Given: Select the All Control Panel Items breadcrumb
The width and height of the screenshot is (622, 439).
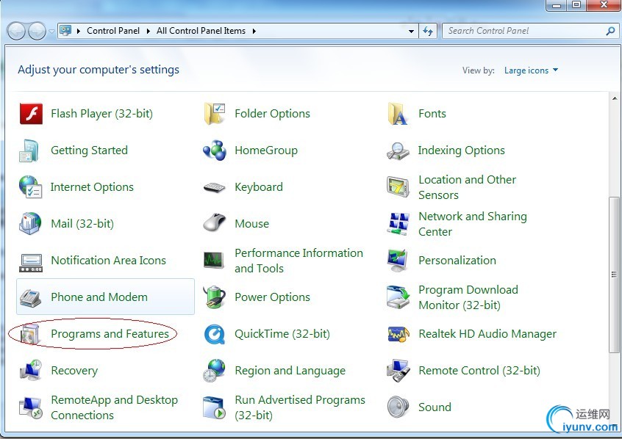Looking at the screenshot, I should click(201, 31).
